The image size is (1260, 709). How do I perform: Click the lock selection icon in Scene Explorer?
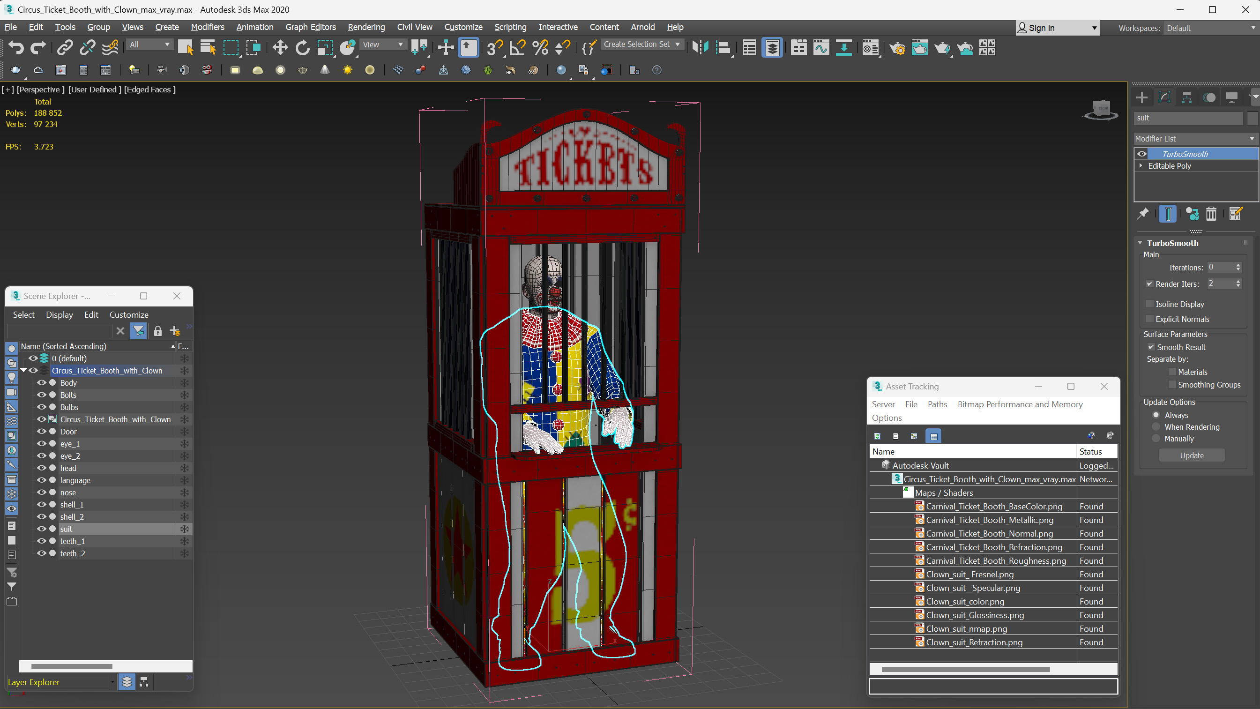click(157, 331)
